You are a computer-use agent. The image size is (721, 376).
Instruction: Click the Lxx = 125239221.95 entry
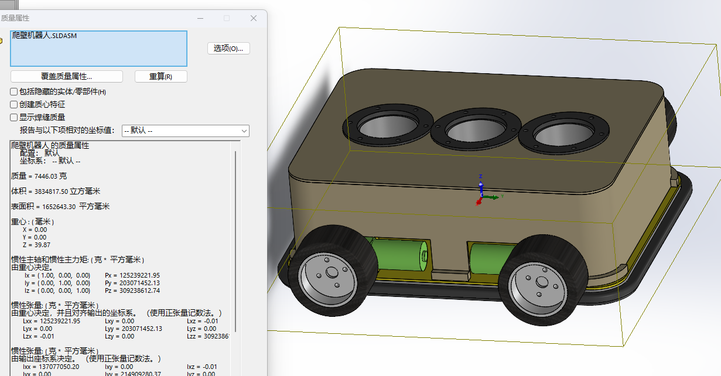point(52,321)
